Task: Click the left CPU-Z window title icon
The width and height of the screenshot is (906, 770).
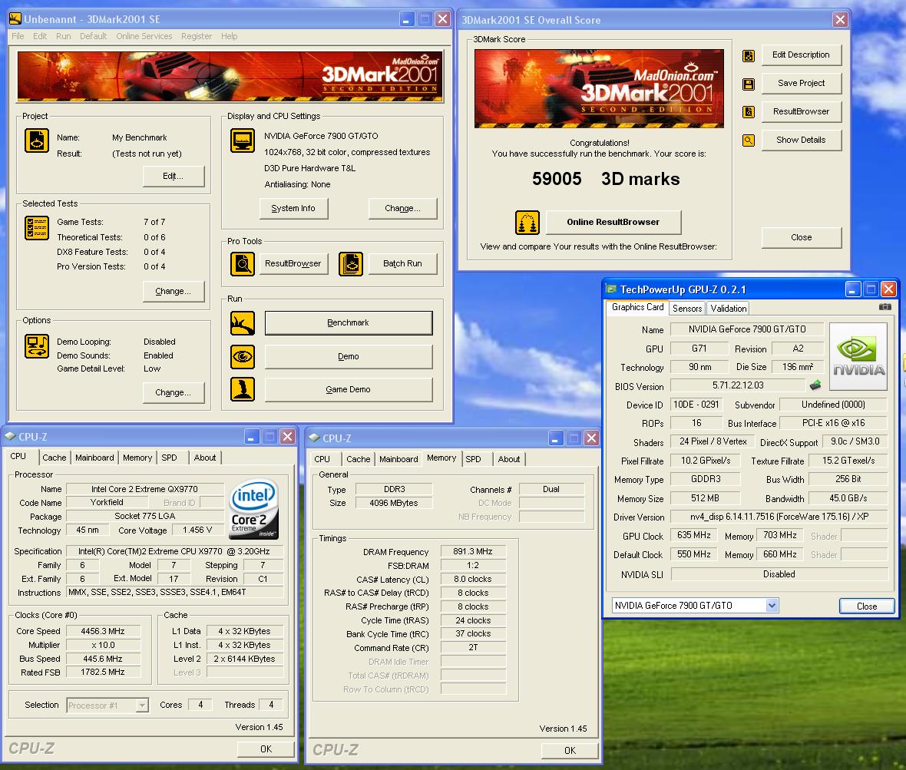Action: 10,436
